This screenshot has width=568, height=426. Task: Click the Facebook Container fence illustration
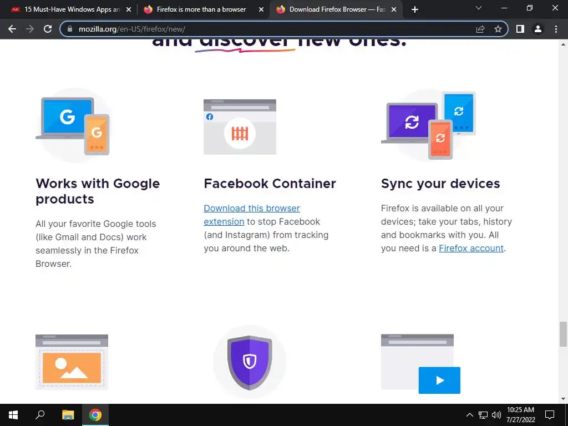[x=240, y=127]
